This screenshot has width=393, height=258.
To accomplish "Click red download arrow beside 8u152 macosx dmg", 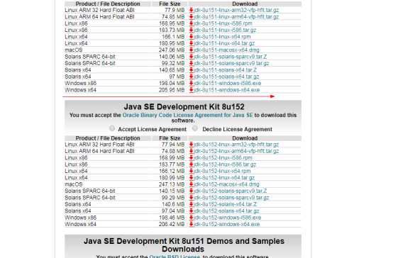I will [x=192, y=184].
